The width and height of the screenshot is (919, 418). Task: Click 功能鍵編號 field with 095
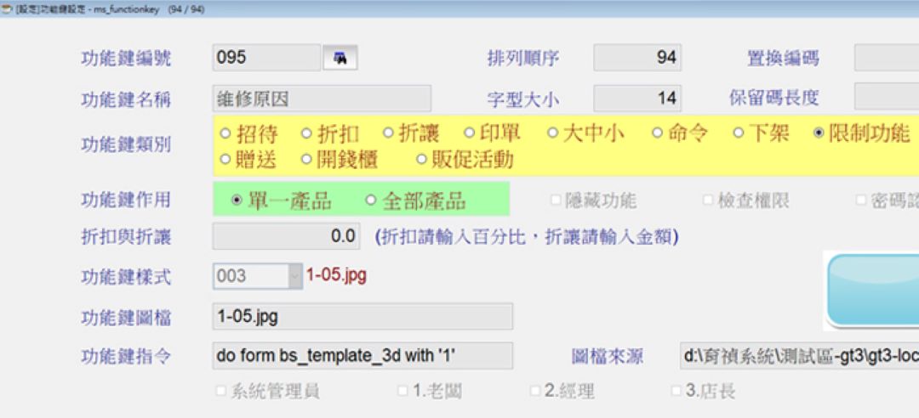(x=266, y=58)
